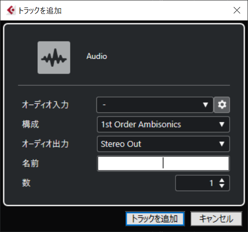The image size is (248, 232).
Task: Open the オーディオ入力 dropdown
Action: pos(155,105)
